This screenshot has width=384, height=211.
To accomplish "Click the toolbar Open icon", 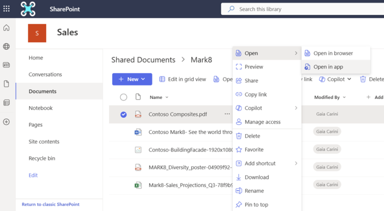I will [x=216, y=79].
